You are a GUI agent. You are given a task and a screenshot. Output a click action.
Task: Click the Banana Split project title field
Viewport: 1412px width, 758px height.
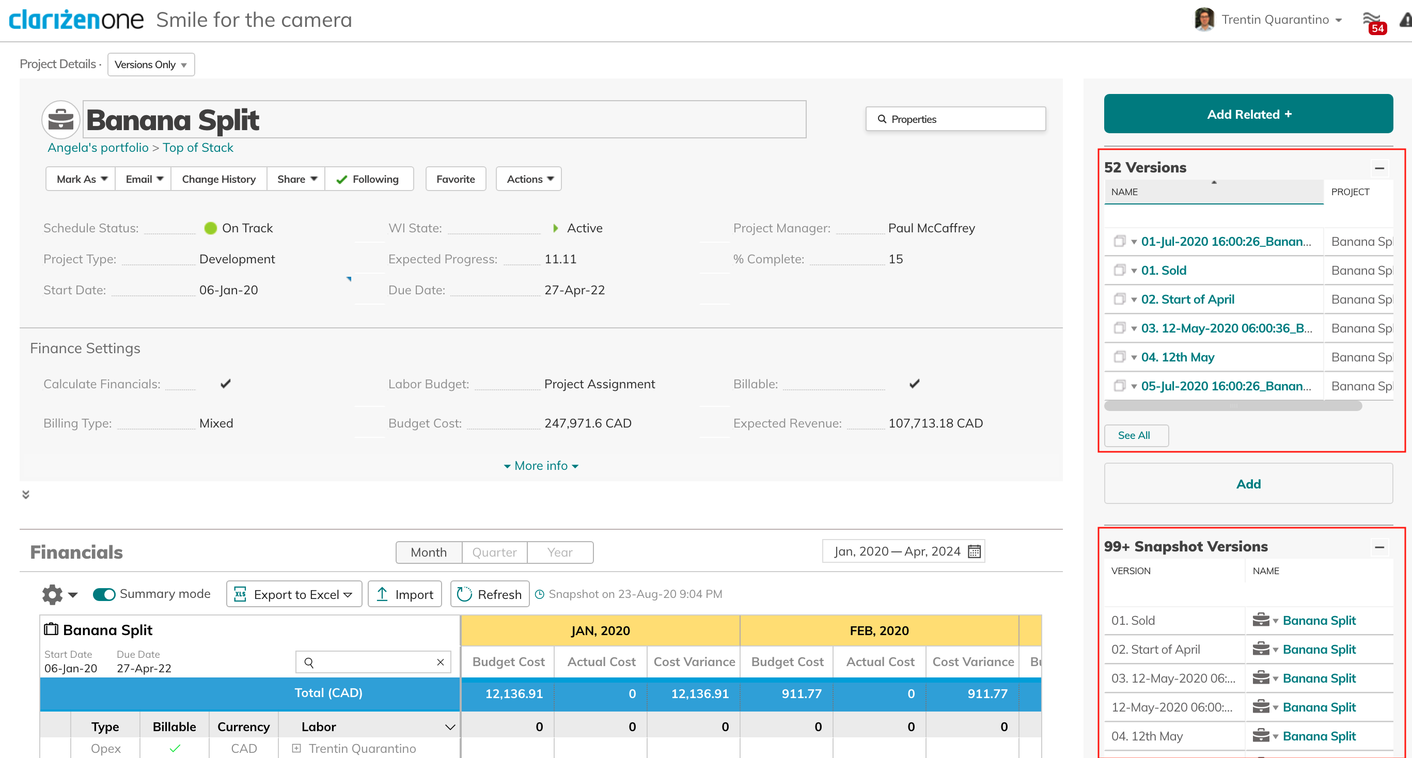(445, 119)
